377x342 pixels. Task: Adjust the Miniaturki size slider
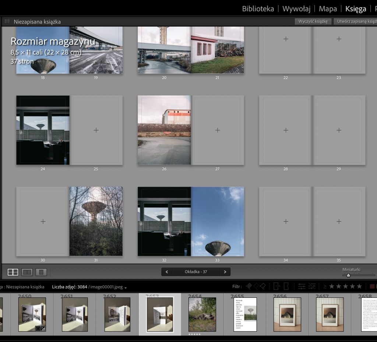348,275
